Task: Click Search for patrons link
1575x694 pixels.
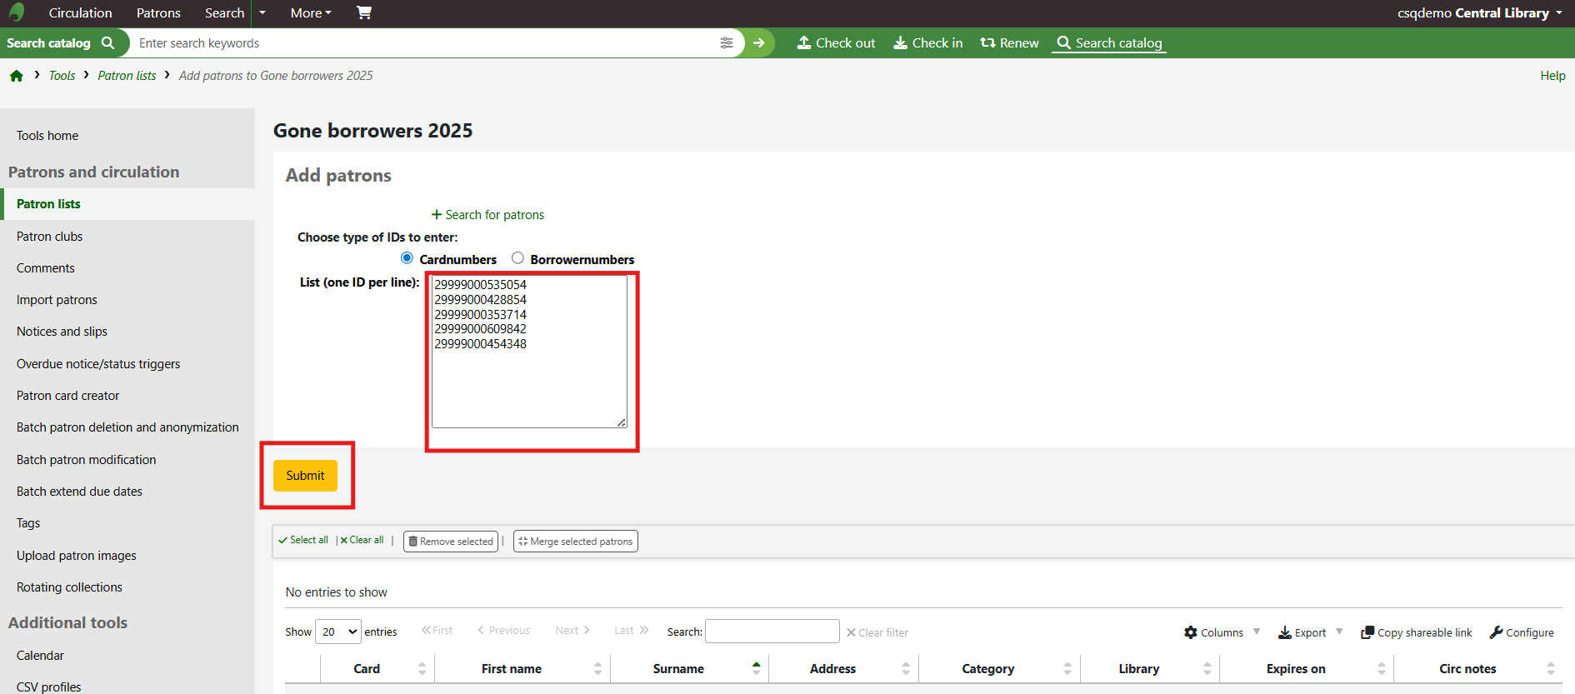Action: coord(488,215)
